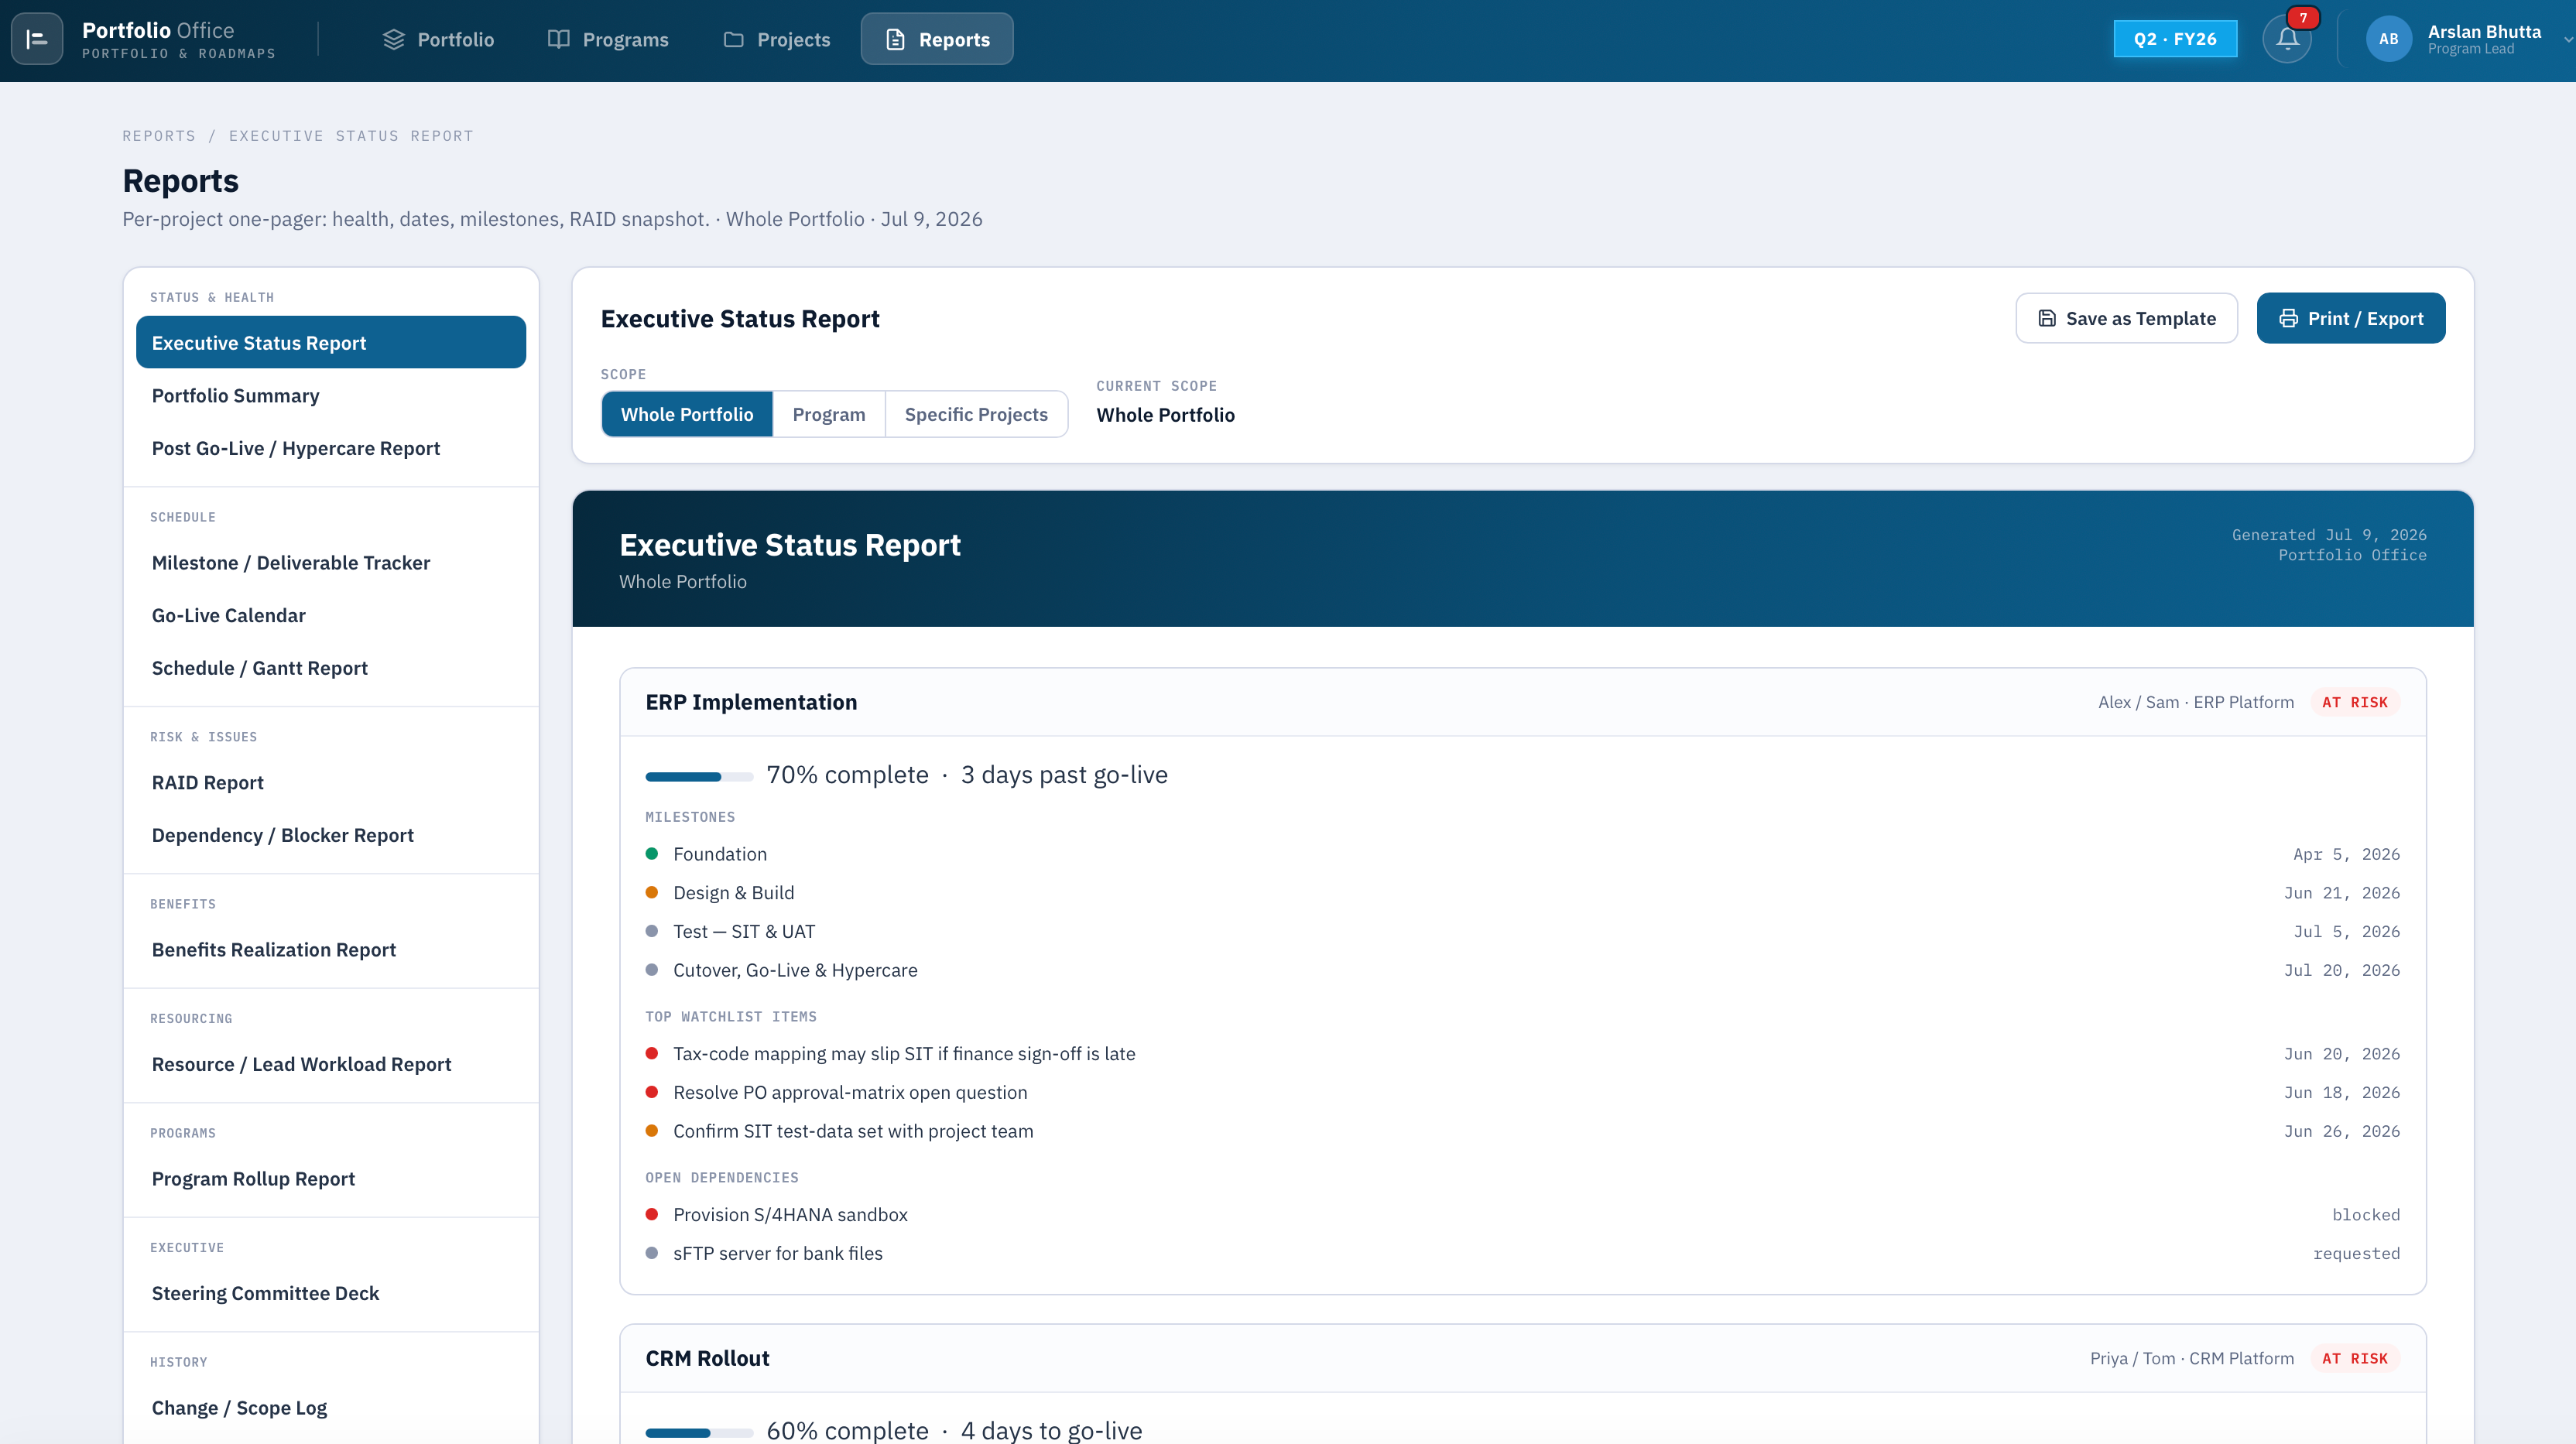The image size is (2576, 1444).
Task: Click AT RISK badge on CRM Rollout
Action: click(2354, 1358)
